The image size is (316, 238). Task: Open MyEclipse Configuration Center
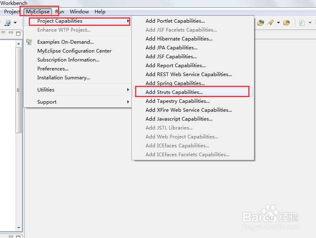click(x=78, y=51)
